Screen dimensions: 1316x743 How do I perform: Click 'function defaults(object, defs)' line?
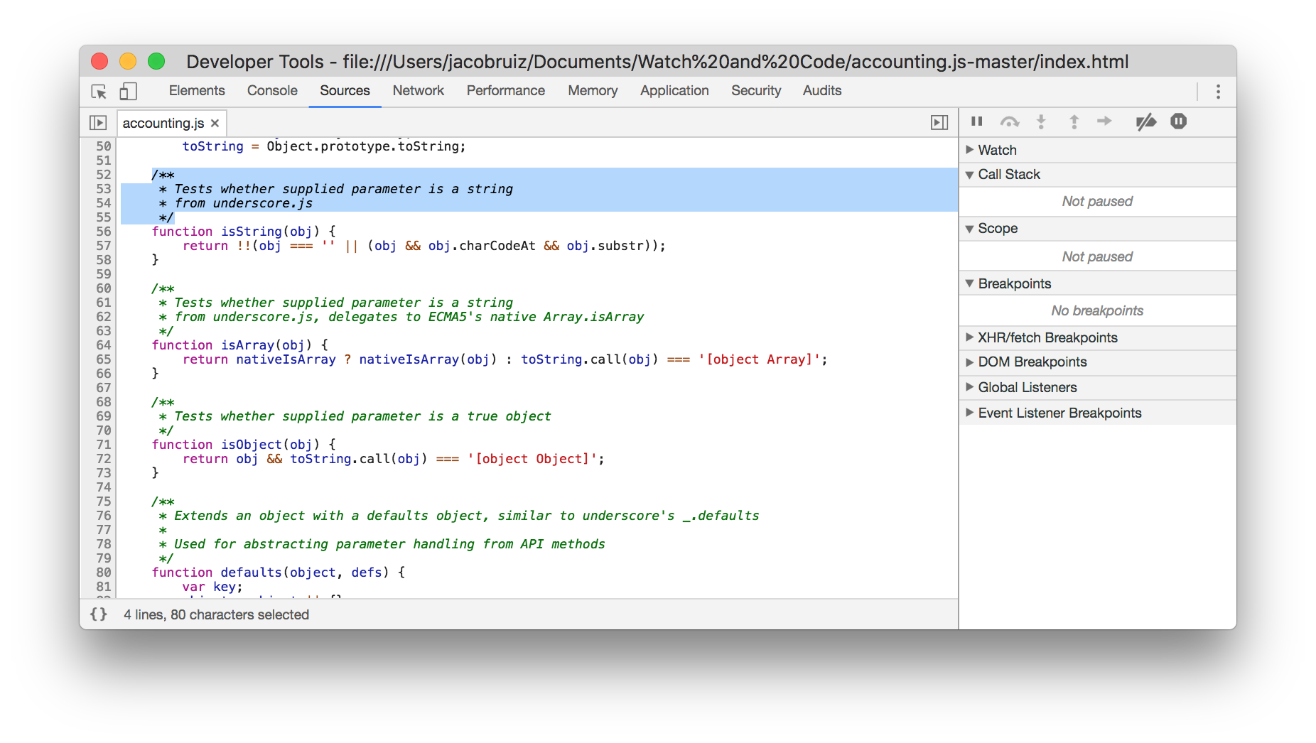278,573
